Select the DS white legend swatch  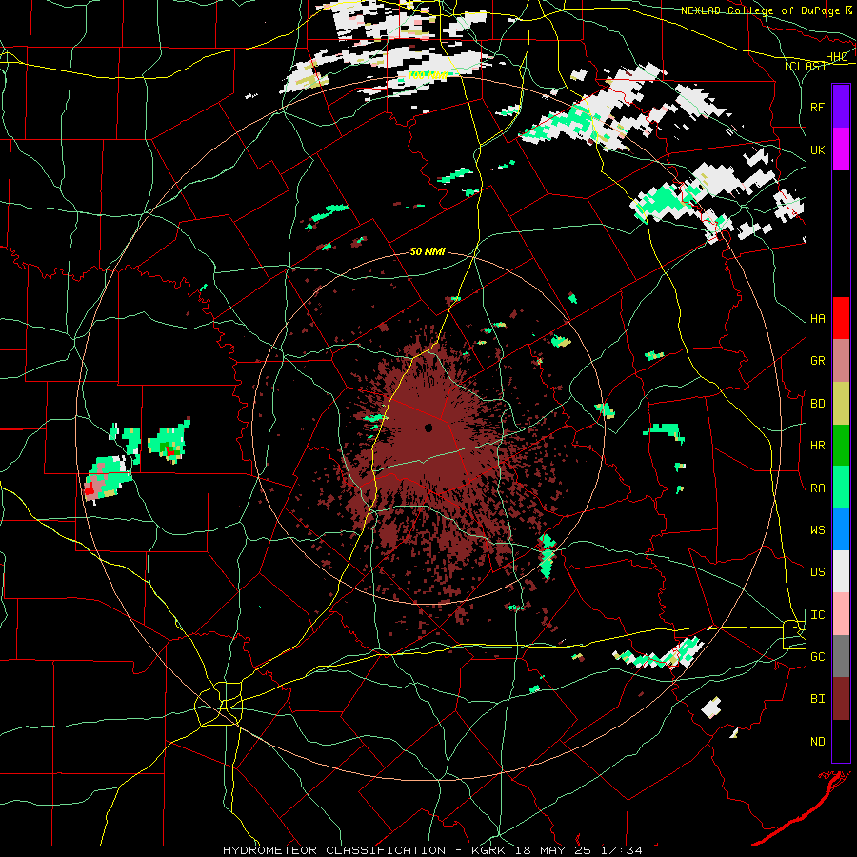(x=841, y=571)
